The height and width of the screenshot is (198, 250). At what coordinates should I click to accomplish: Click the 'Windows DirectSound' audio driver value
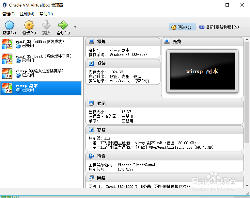pos(136,165)
